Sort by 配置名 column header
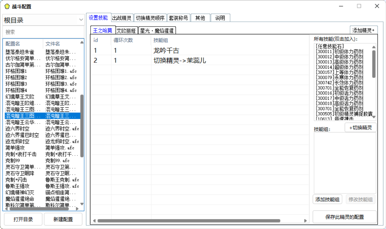The width and height of the screenshot is (386, 229). pos(13,44)
